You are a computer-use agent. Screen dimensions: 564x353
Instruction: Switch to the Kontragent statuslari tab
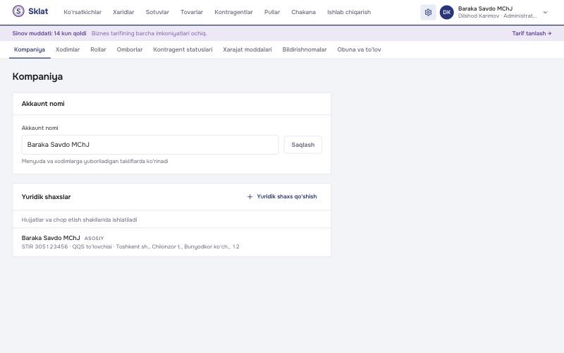[x=183, y=49]
